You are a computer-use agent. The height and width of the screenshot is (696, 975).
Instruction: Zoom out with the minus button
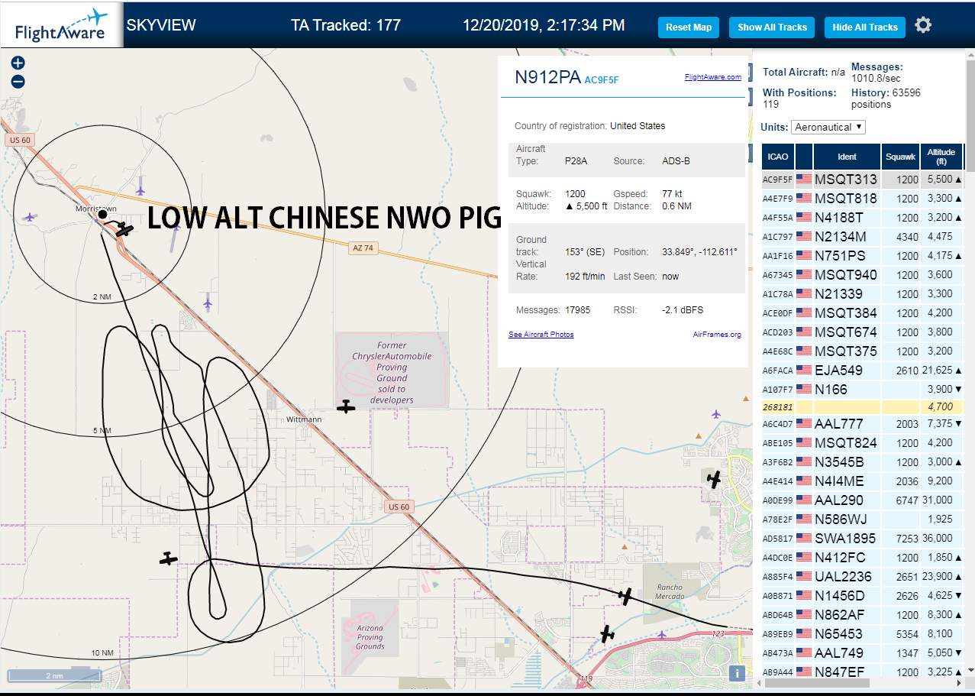coord(18,82)
